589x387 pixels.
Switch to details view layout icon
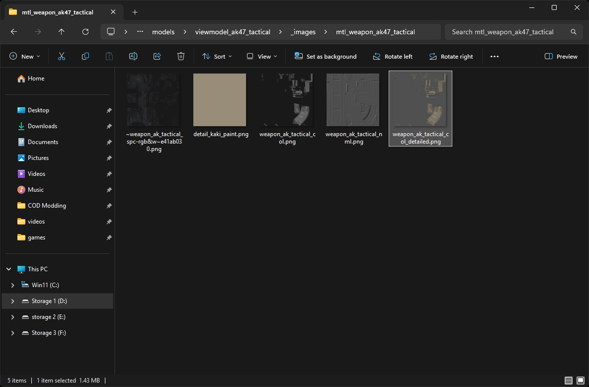pos(568,381)
